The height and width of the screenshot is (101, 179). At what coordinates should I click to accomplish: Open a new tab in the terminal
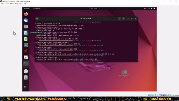(x=37, y=19)
